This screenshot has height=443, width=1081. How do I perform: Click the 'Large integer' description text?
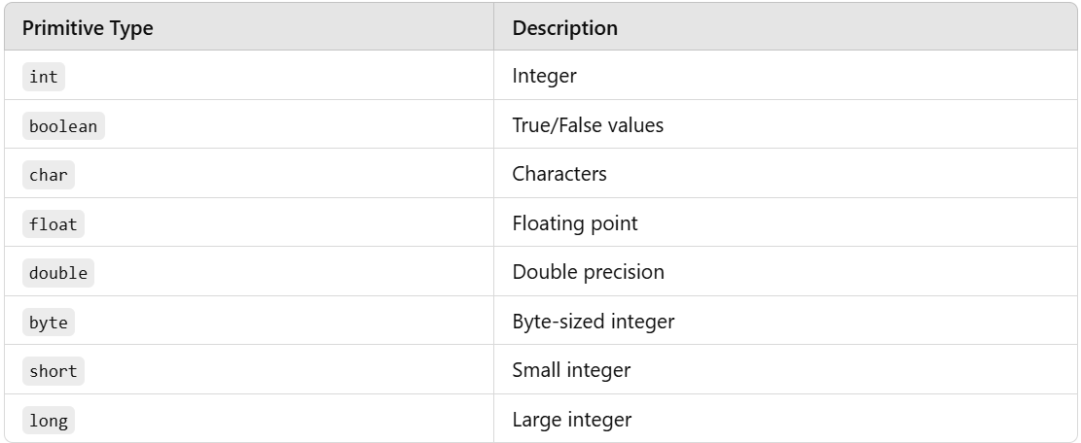571,420
